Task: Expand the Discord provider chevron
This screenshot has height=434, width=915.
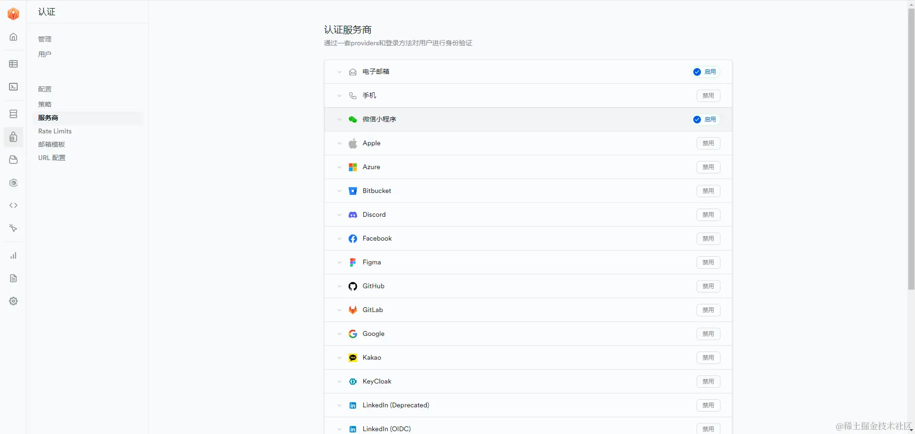Action: tap(339, 215)
